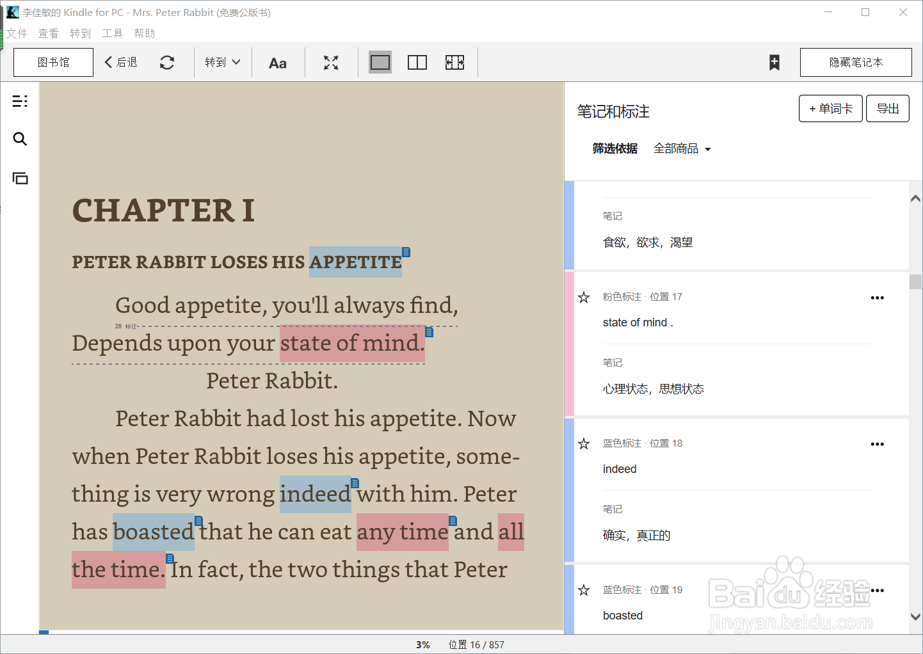Maximize the Kindle window
This screenshot has height=654, width=923.
click(865, 12)
